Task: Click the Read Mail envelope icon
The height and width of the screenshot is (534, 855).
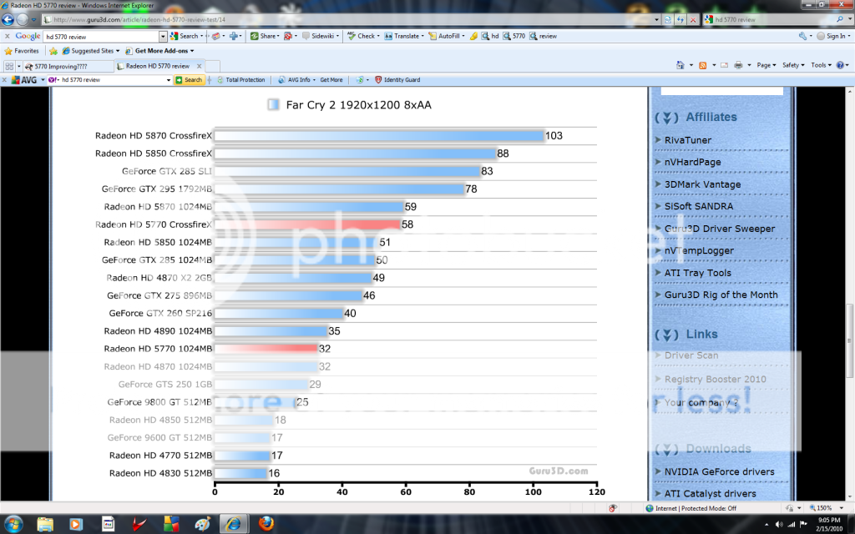Action: point(724,65)
